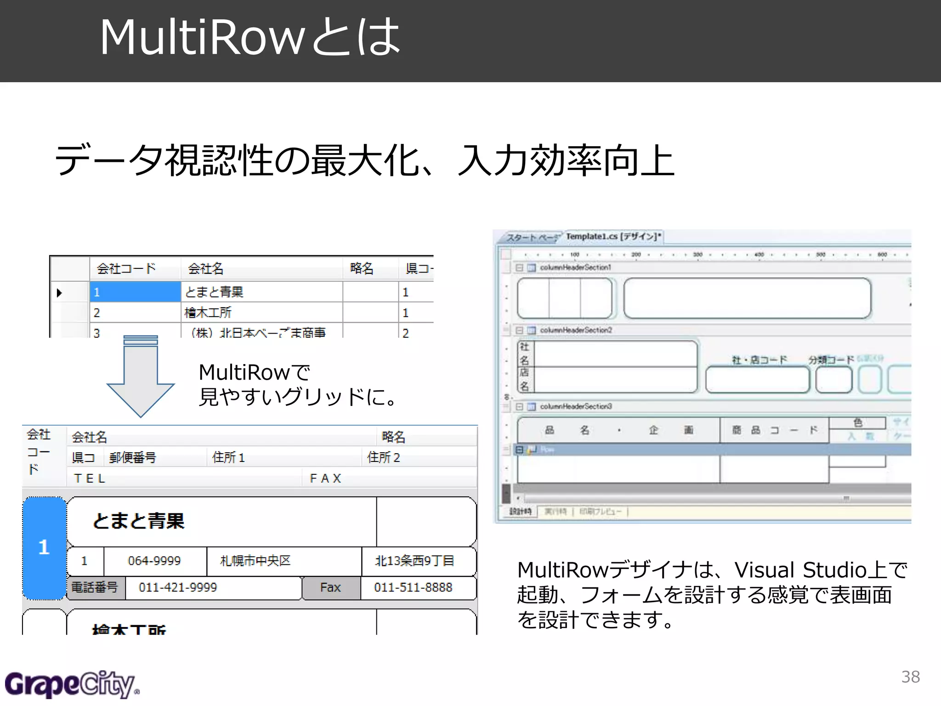The image size is (941, 706).
Task: Click the 電話番号 label cell
Action: [96, 587]
